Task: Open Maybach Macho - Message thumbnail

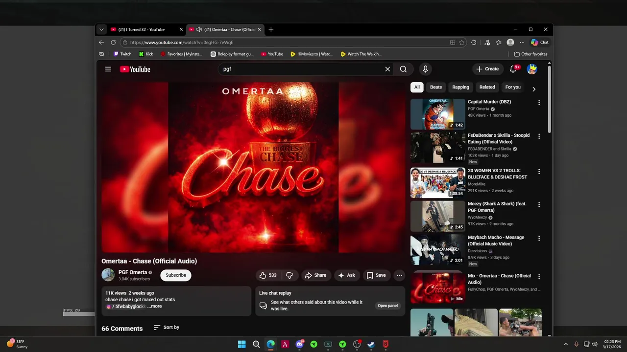Action: click(438, 250)
